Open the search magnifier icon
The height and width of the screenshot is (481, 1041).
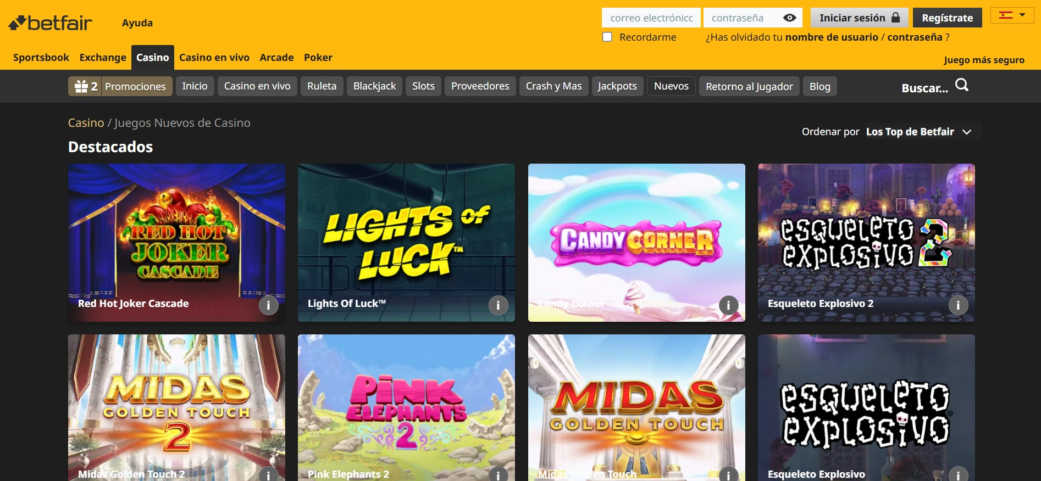[962, 85]
